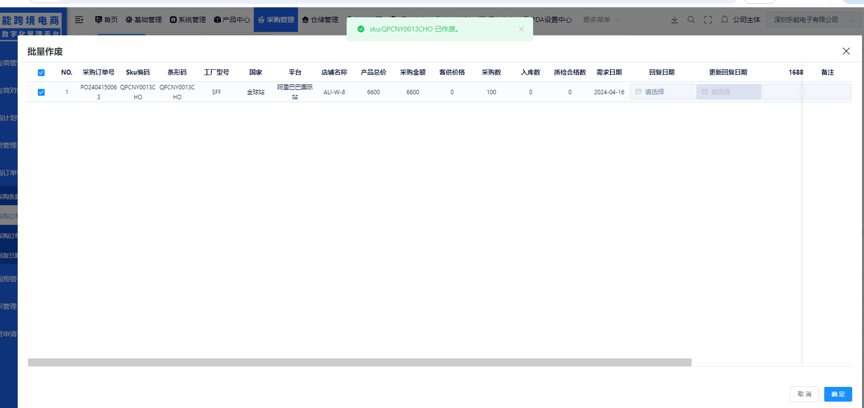Open the 回复日期 date picker
Screen dimensions: 864x408
click(x=662, y=92)
